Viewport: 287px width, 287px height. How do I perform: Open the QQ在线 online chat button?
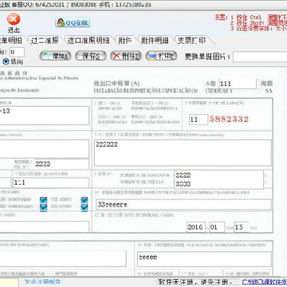[73, 22]
